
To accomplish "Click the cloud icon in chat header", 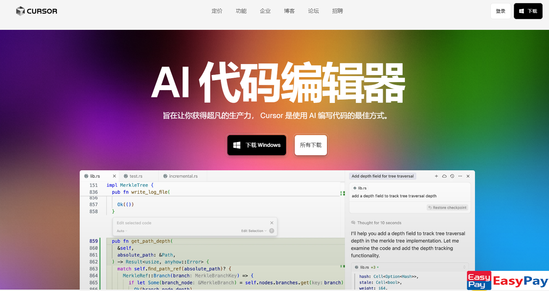I will 444,176.
